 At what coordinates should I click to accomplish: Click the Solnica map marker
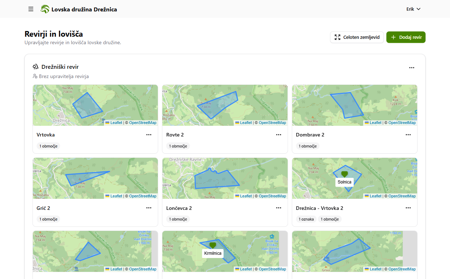344,174
